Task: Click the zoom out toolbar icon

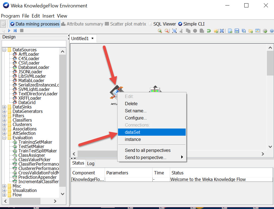Action: click(167, 31)
